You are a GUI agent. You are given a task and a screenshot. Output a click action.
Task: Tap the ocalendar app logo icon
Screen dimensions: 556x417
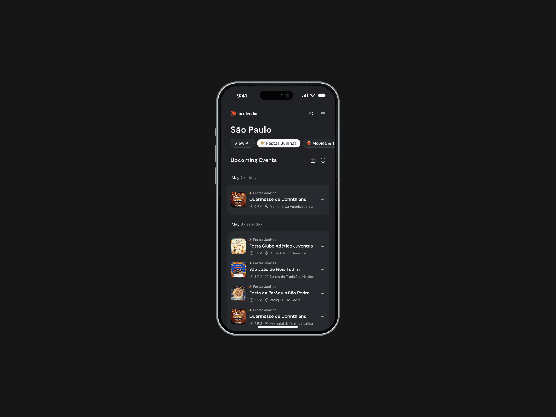(232, 113)
